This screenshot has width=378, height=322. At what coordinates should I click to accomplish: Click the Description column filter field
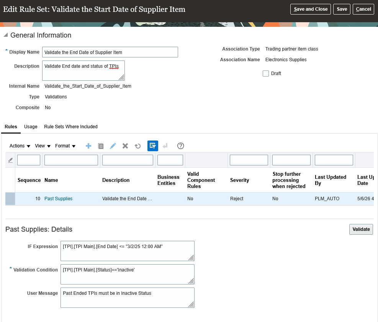128,160
